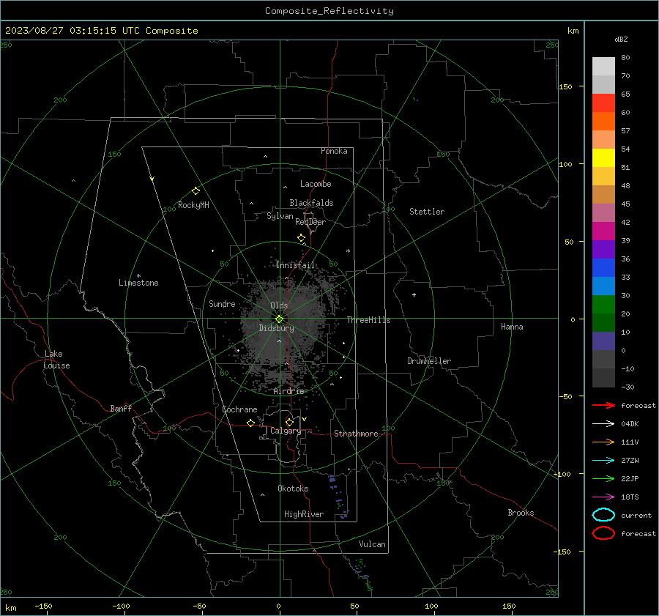The height and width of the screenshot is (616, 659).
Task: Click the Didsbury town label
Action: coord(276,328)
